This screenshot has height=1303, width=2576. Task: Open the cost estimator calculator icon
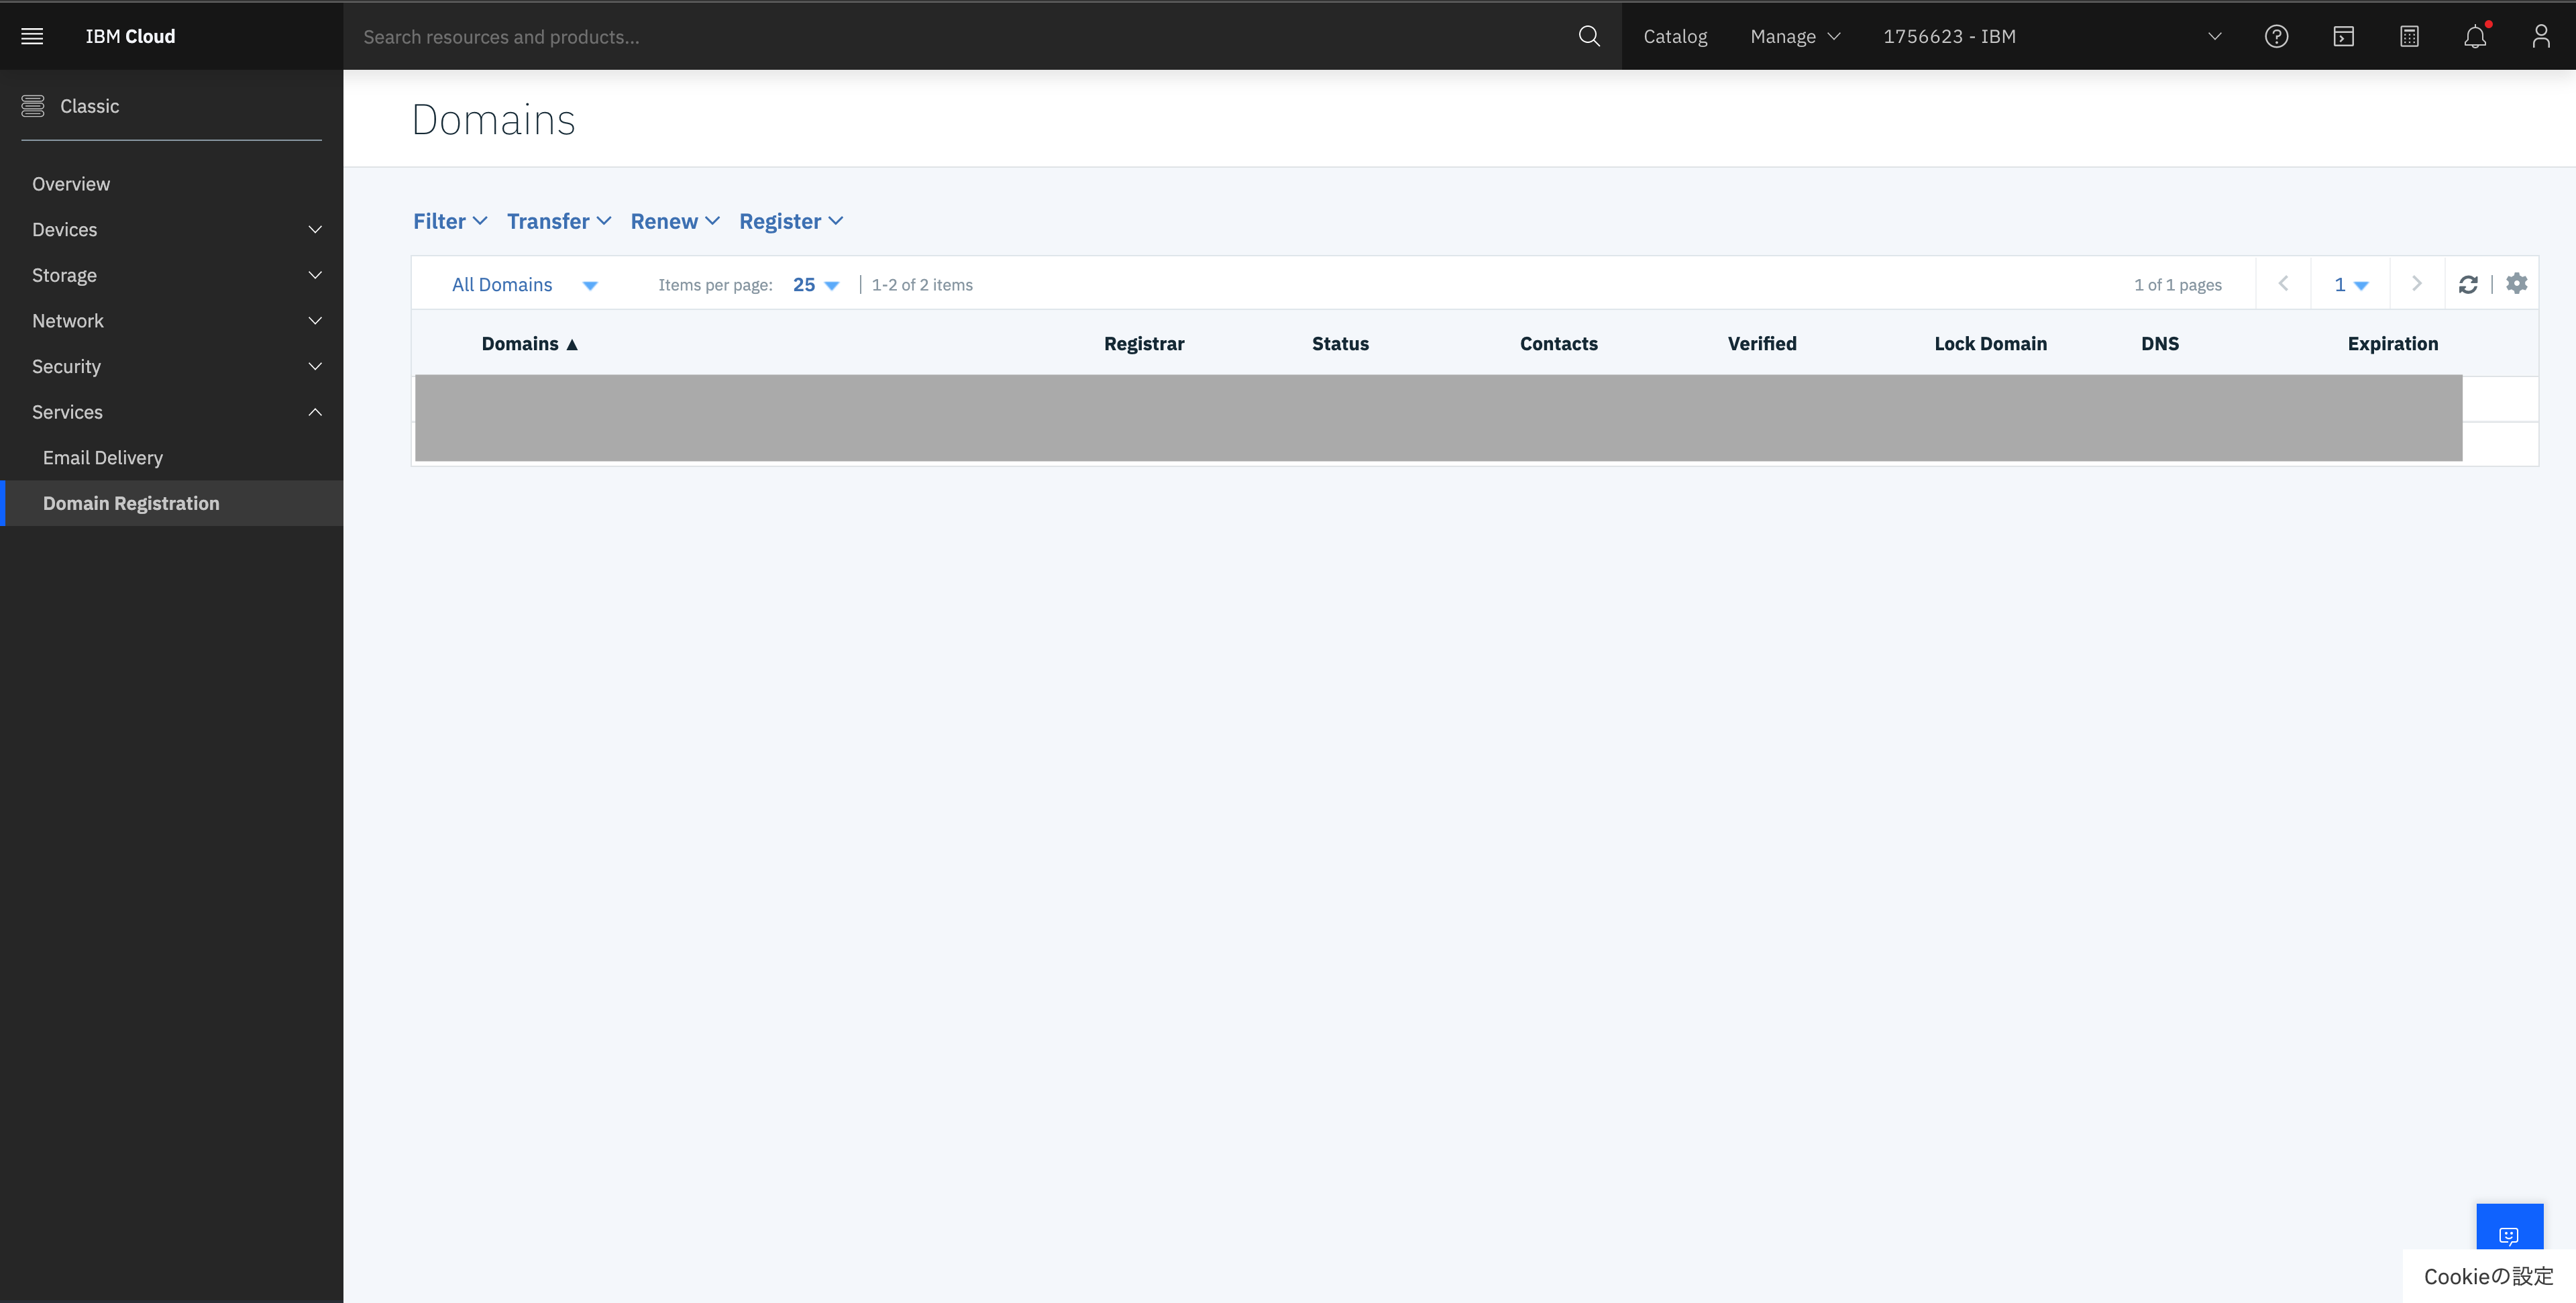2409,36
